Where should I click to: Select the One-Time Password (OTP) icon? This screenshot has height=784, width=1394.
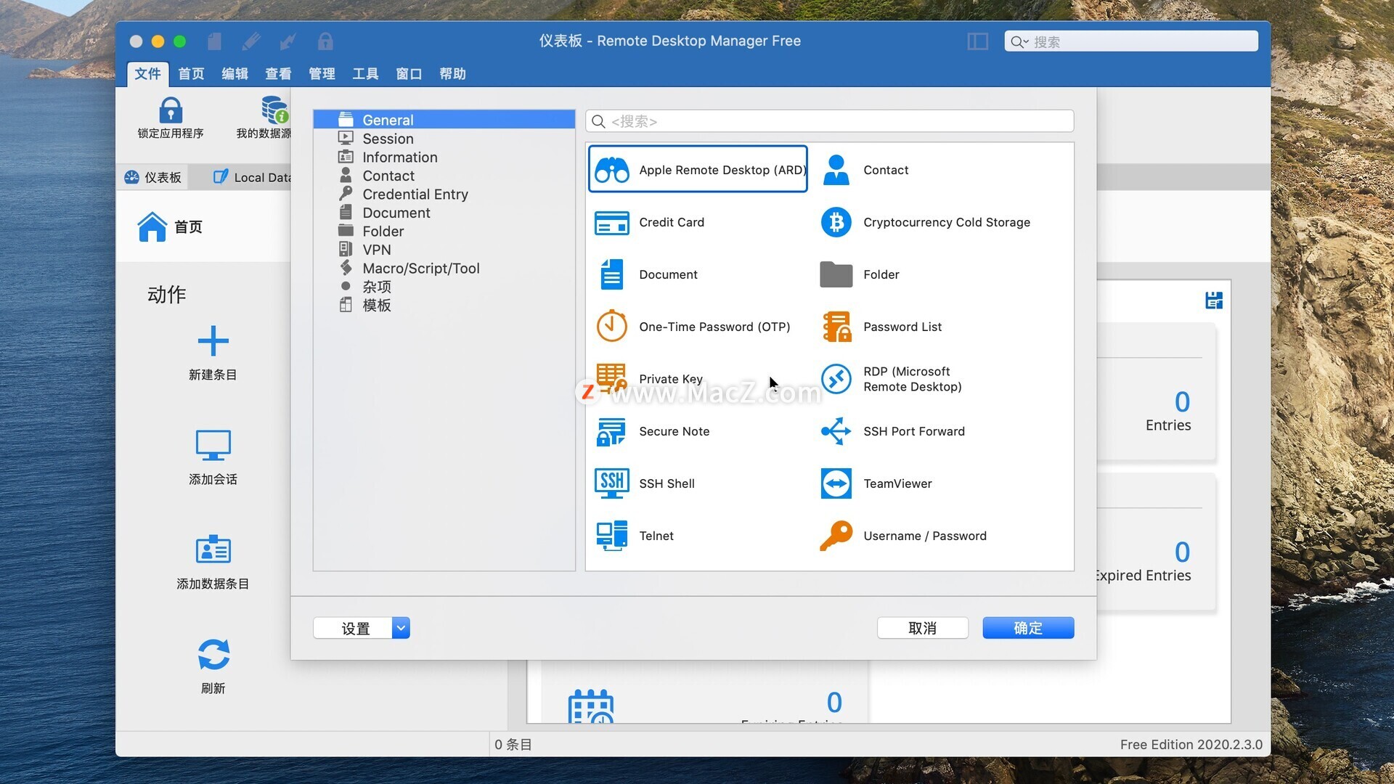pyautogui.click(x=611, y=327)
